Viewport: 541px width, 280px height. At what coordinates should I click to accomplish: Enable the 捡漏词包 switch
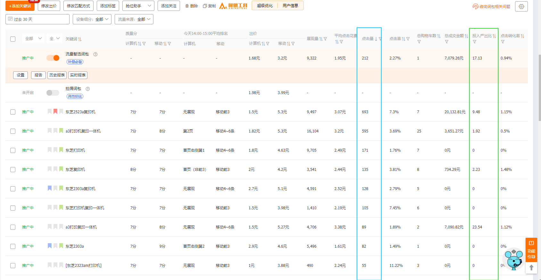(53, 92)
